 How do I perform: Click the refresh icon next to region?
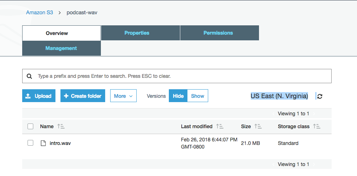click(320, 96)
